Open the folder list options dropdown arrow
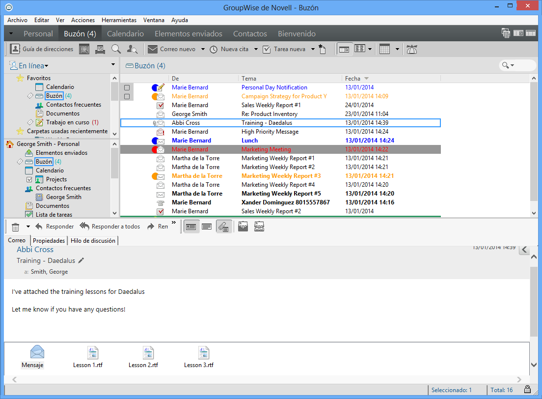542x399 pixels. (x=113, y=64)
